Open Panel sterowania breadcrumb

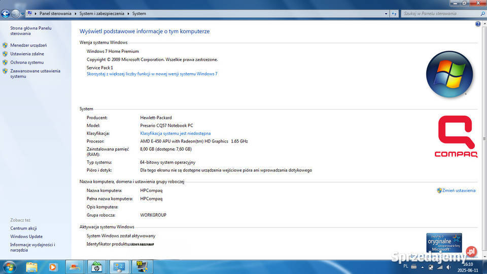(x=55, y=14)
